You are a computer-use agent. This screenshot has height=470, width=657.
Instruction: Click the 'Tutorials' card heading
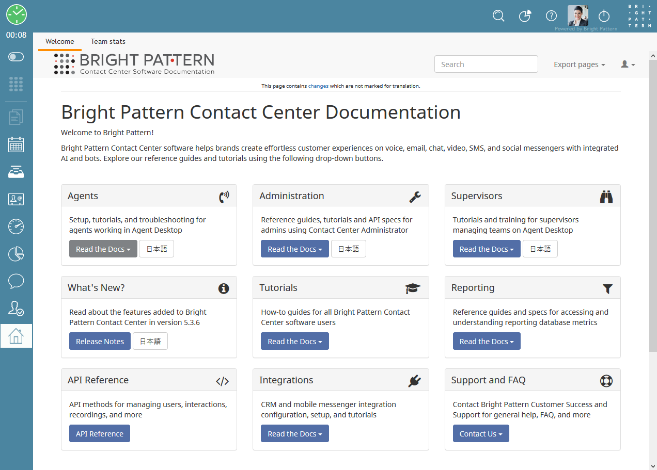tap(278, 287)
